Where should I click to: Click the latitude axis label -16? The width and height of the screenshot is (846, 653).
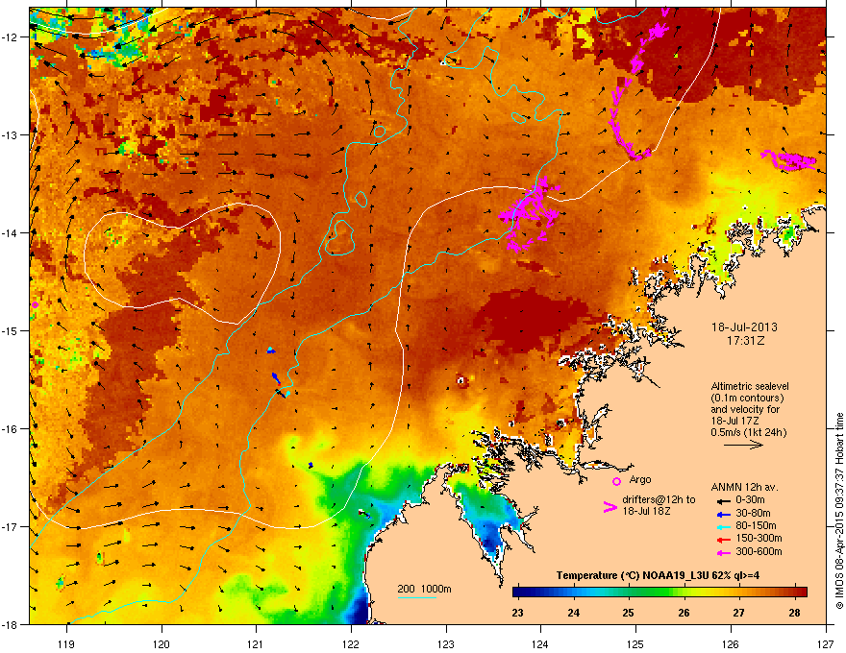tap(10, 429)
